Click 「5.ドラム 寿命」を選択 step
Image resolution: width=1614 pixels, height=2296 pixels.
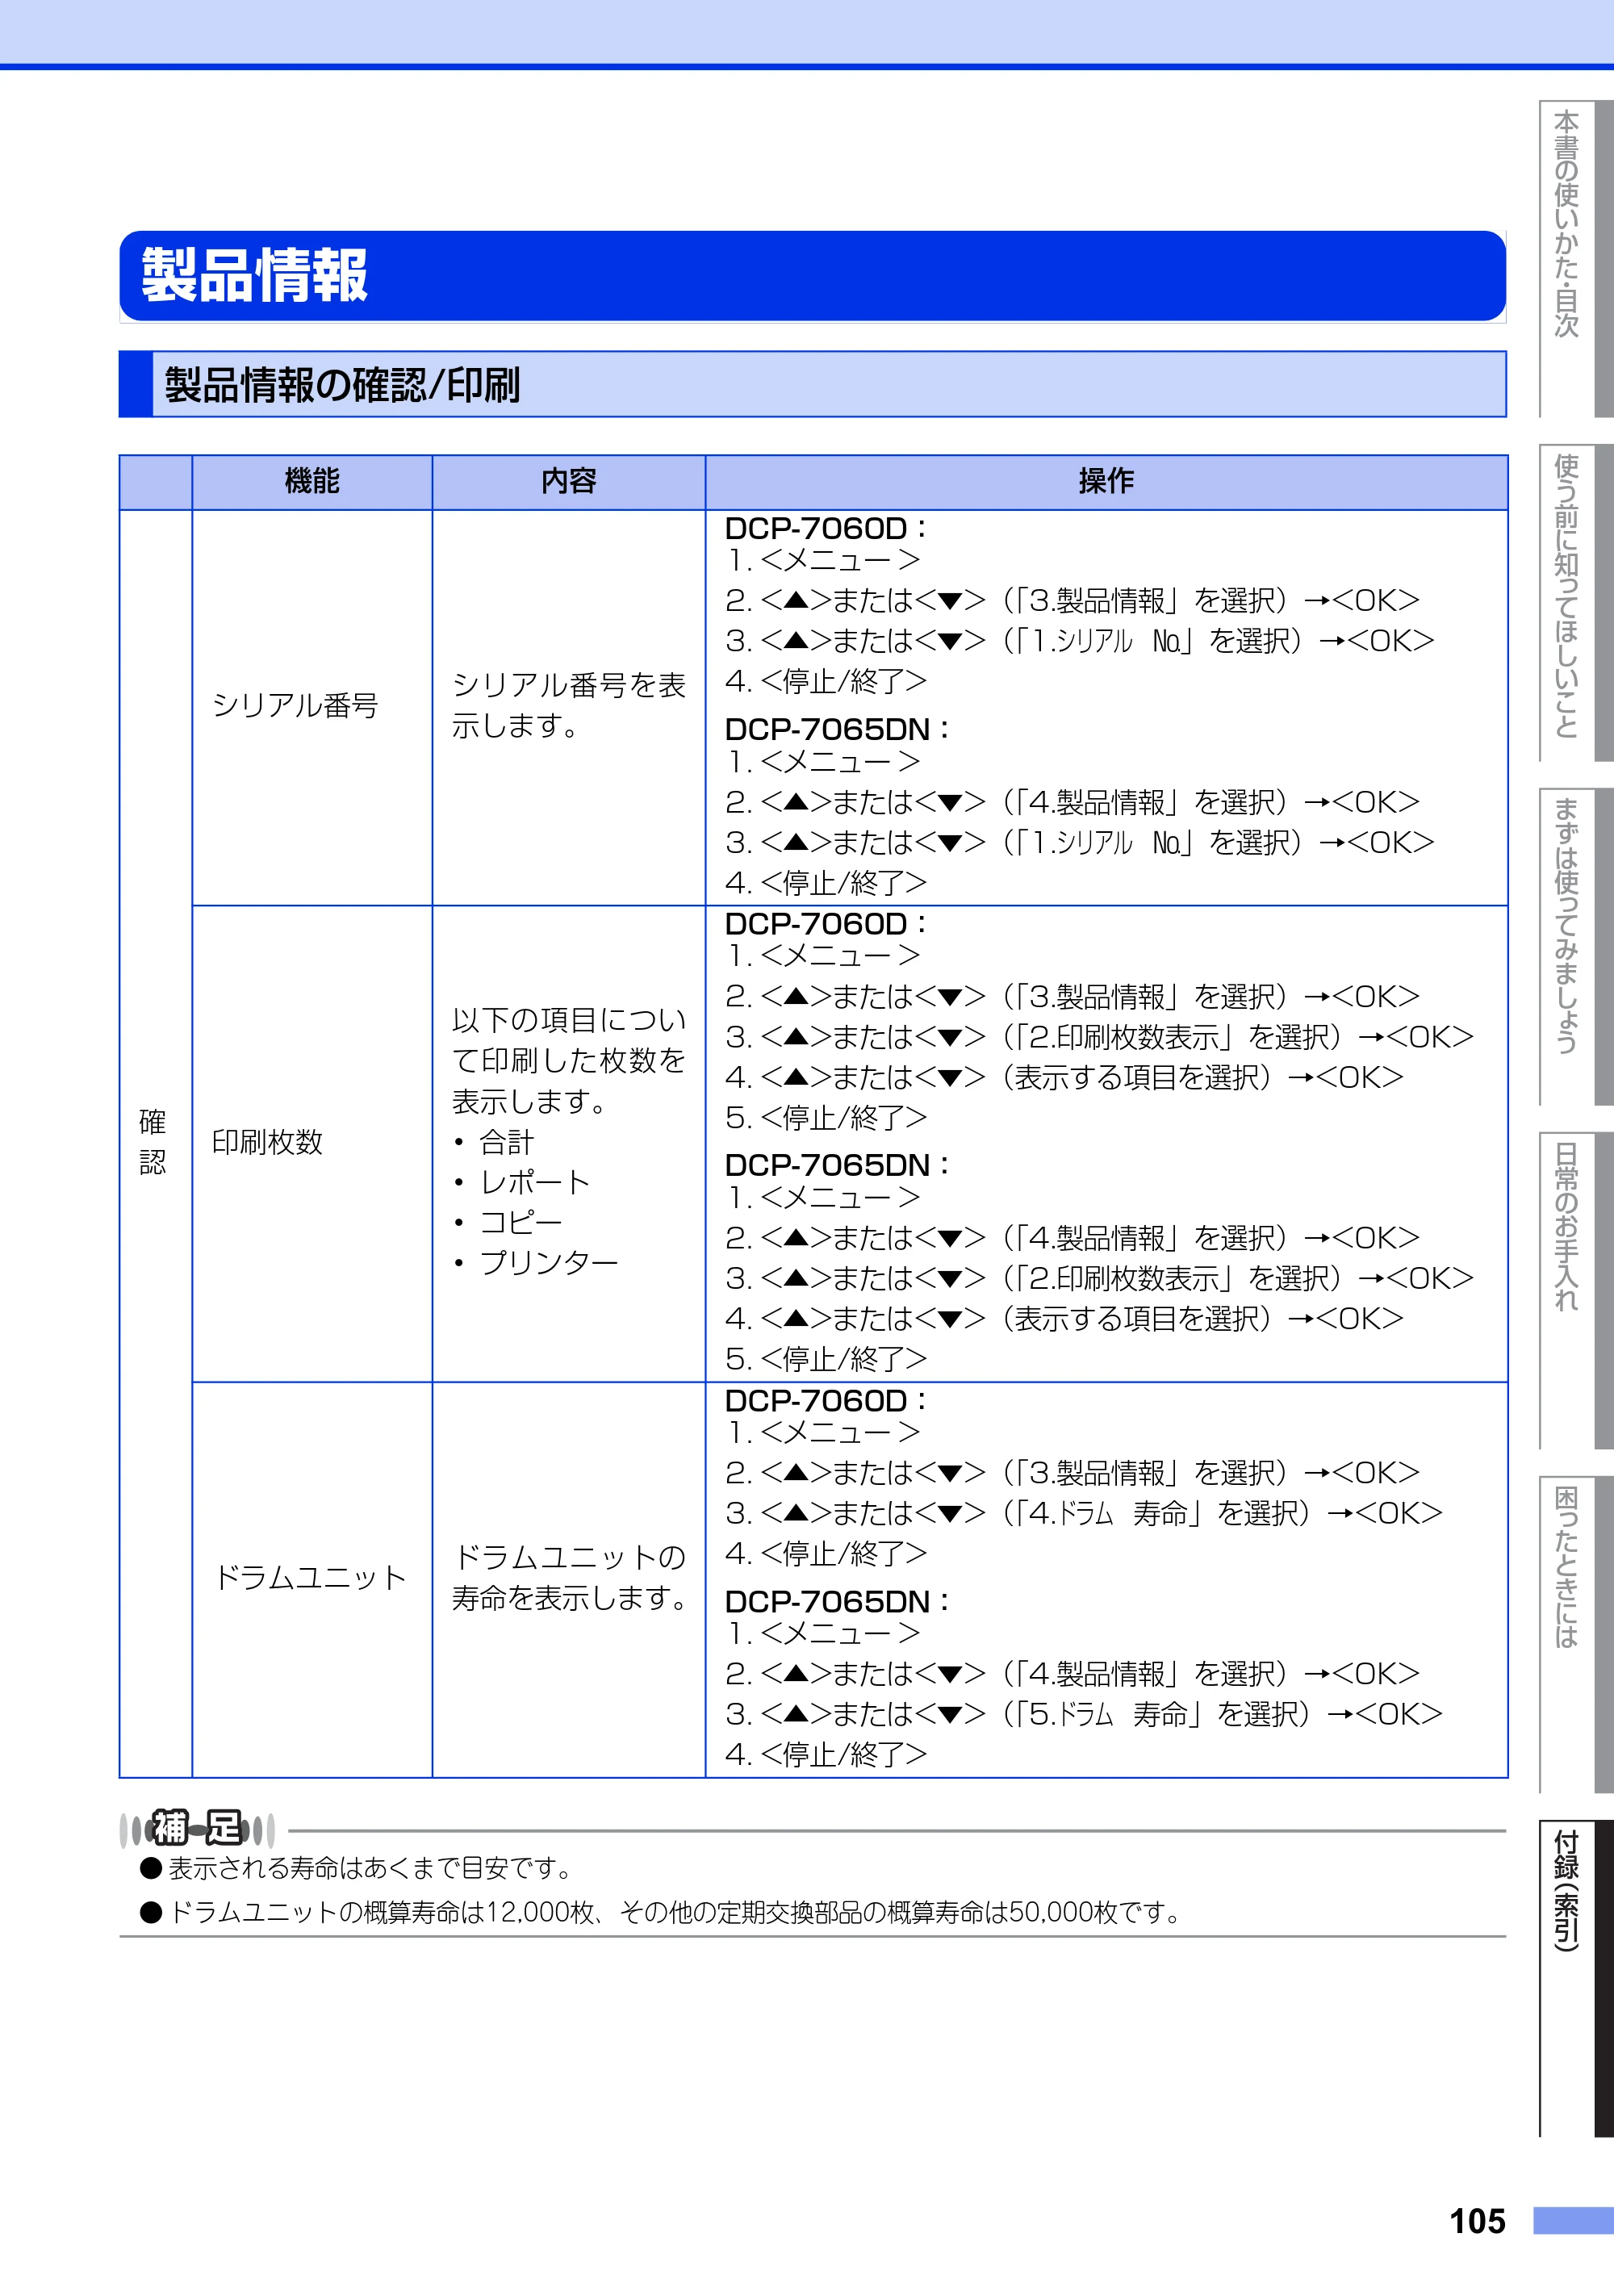(x=1084, y=1715)
